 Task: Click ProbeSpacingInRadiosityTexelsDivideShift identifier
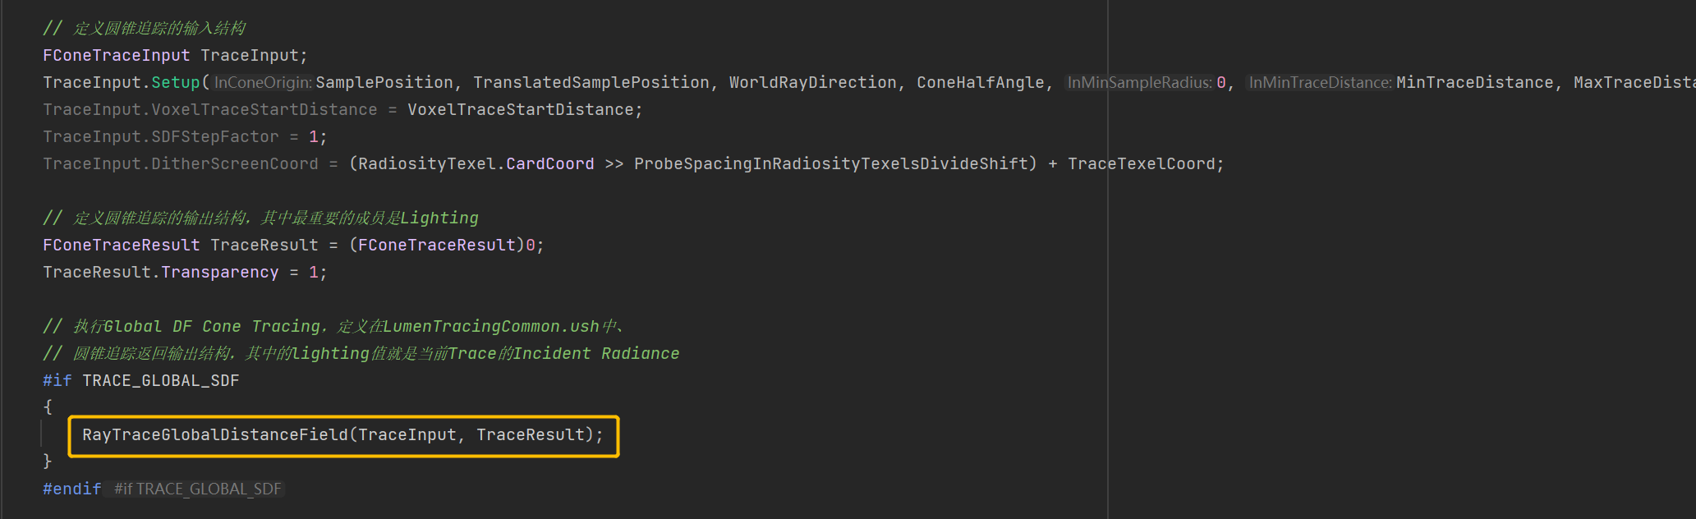(x=830, y=163)
